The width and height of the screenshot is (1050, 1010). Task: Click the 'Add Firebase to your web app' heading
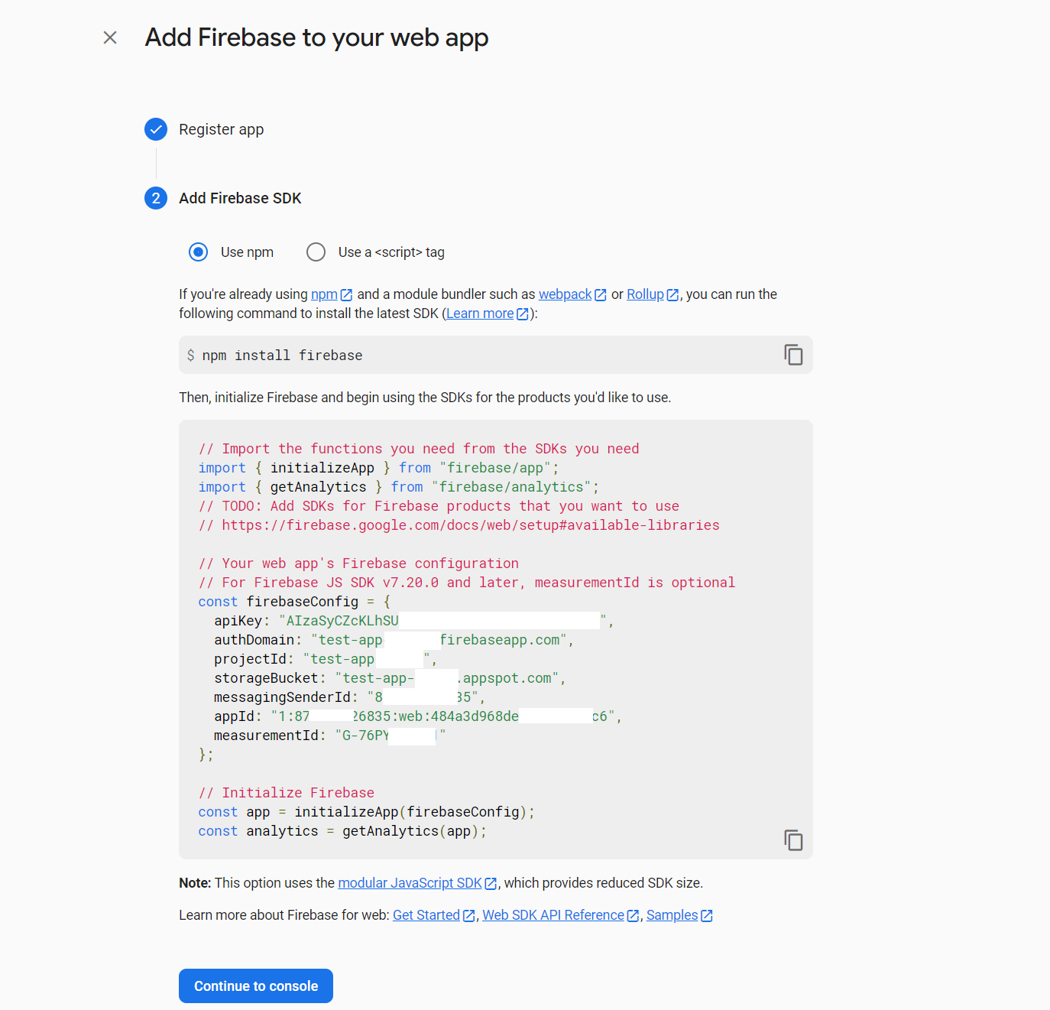click(x=317, y=37)
